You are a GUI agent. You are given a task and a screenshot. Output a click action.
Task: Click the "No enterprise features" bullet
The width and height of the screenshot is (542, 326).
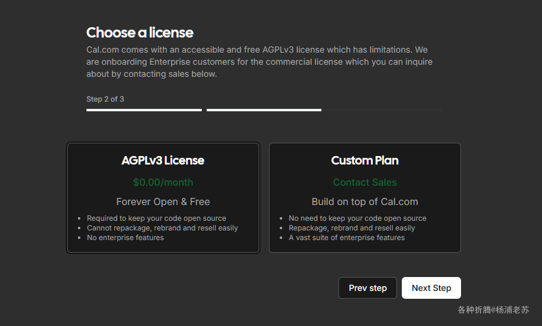pos(125,238)
